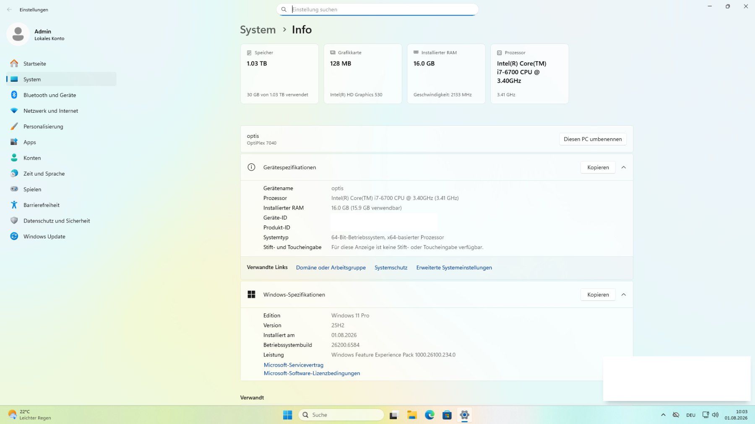755x424 pixels.
Task: Open Windows Update in sidebar
Action: pyautogui.click(x=61, y=236)
